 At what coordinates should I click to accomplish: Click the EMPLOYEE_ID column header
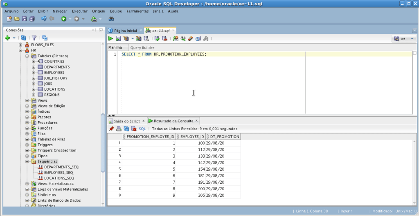192,137
